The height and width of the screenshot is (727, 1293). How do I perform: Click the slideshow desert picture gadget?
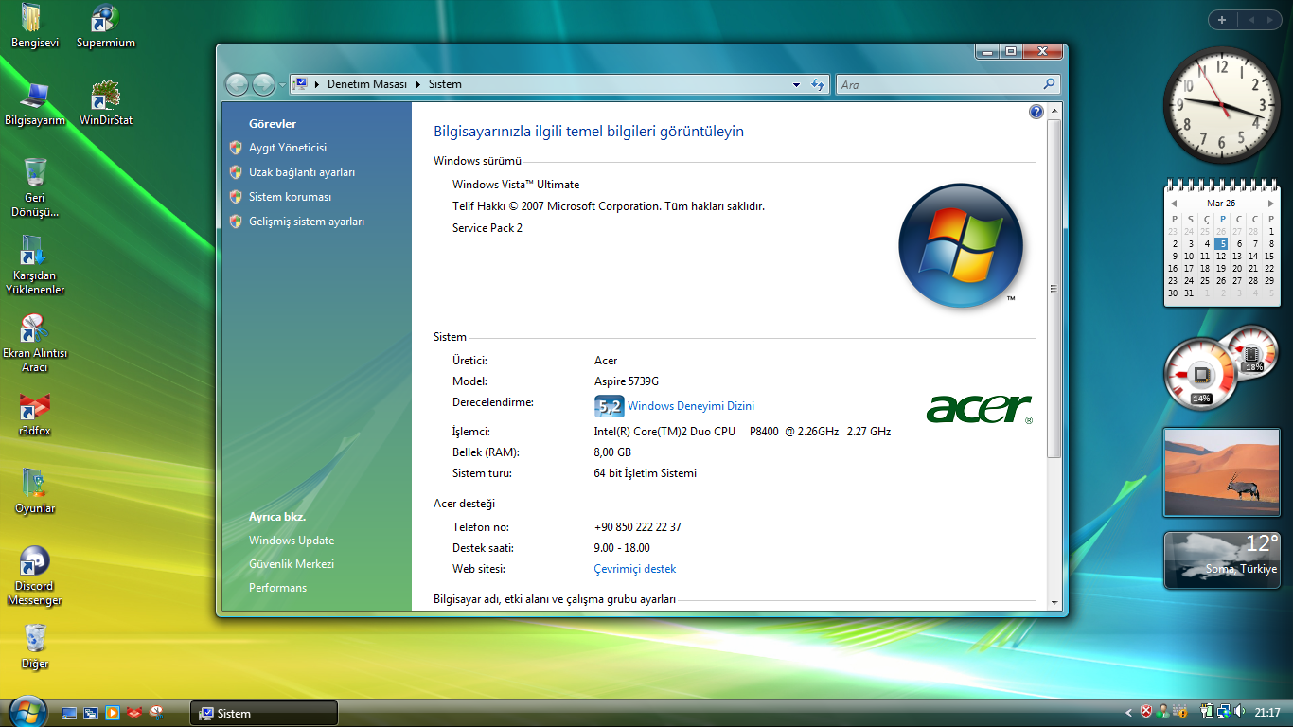1221,472
